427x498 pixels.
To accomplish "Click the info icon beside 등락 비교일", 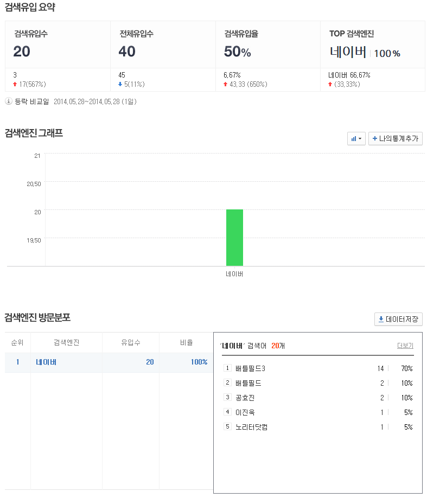I will point(9,101).
